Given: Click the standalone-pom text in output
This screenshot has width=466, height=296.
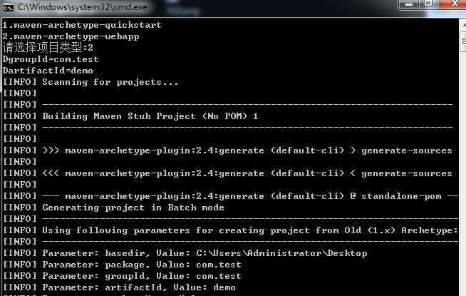Looking at the screenshot, I should tap(401, 196).
